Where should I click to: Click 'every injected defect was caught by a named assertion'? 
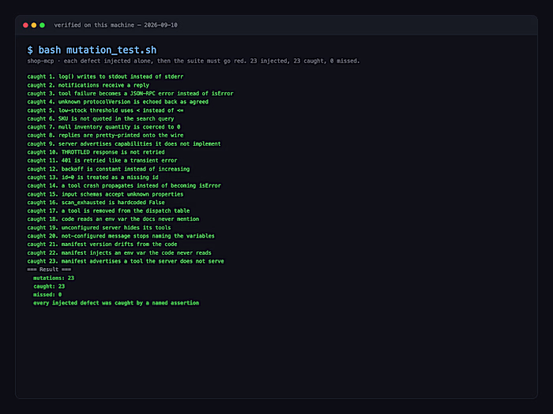coord(116,303)
